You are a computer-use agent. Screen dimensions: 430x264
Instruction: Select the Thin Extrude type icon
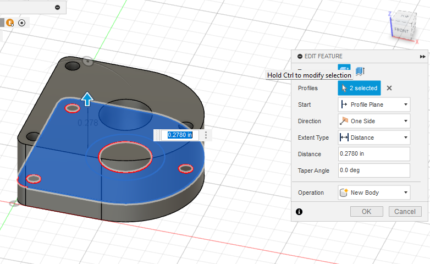click(360, 70)
